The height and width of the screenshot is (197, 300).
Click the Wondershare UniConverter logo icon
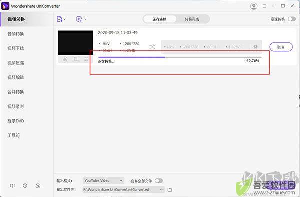tap(5, 6)
